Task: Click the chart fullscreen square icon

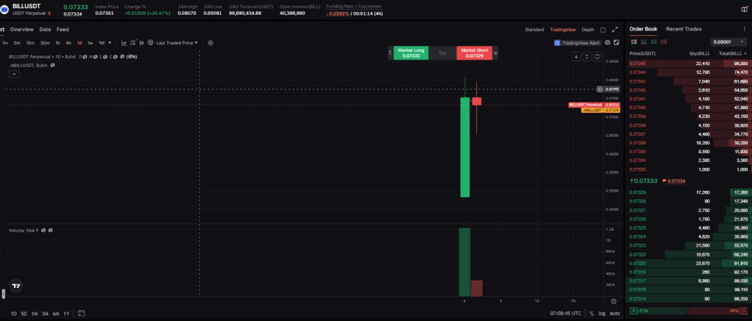Action: click(x=616, y=42)
